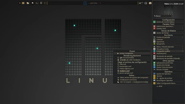Expand the Paneles Tint2 submenu arrow

coord(183,28)
